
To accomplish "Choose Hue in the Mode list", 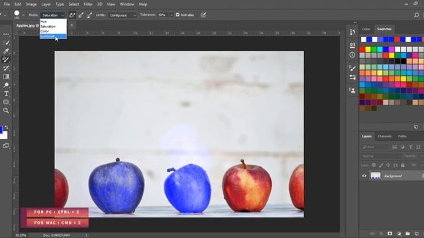I will pos(53,21).
